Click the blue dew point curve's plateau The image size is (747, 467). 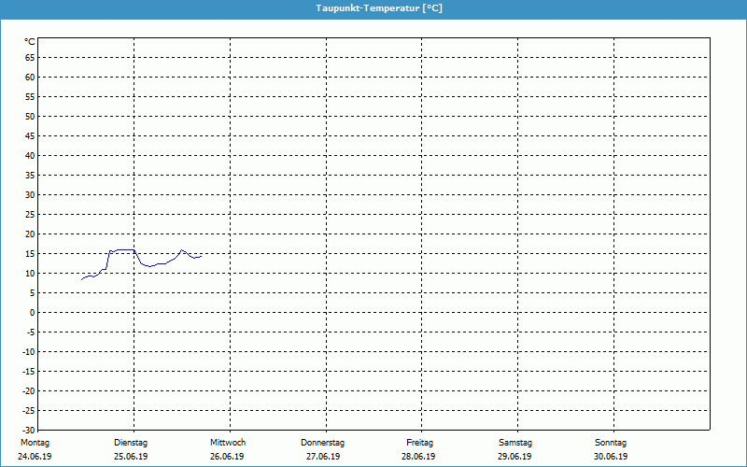point(125,249)
